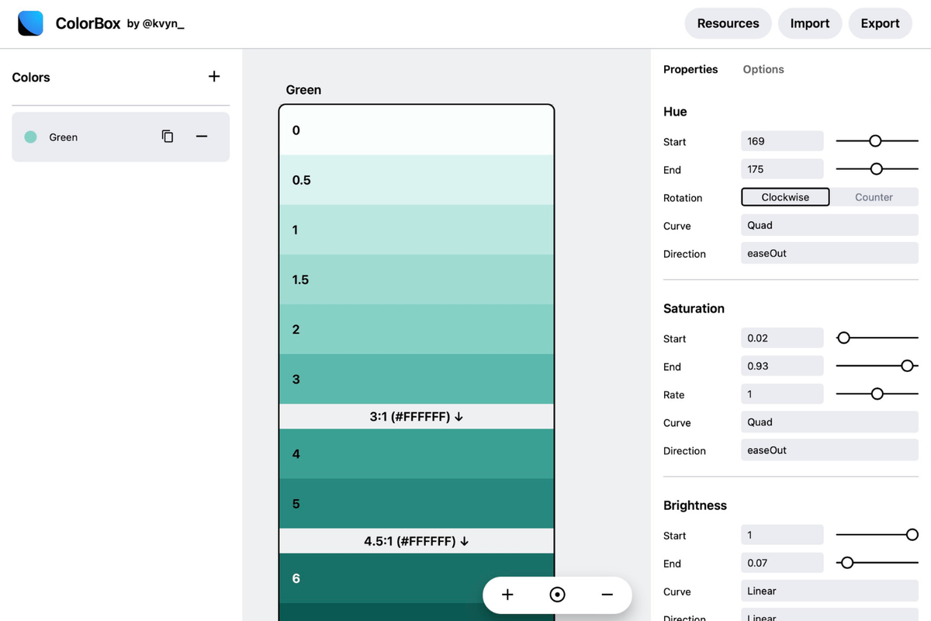This screenshot has width=931, height=621.
Task: Click the Import button
Action: click(x=810, y=23)
